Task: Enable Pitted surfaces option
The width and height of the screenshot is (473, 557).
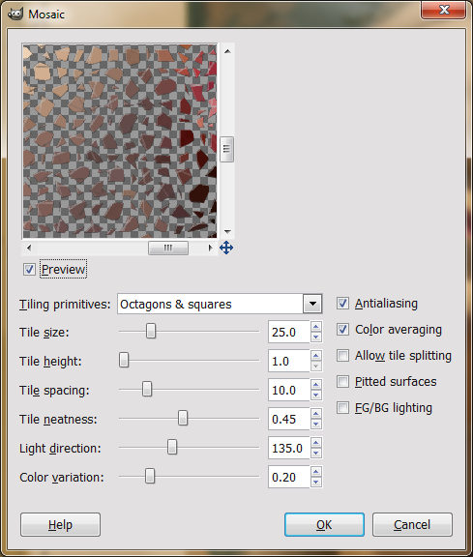Action: 342,382
